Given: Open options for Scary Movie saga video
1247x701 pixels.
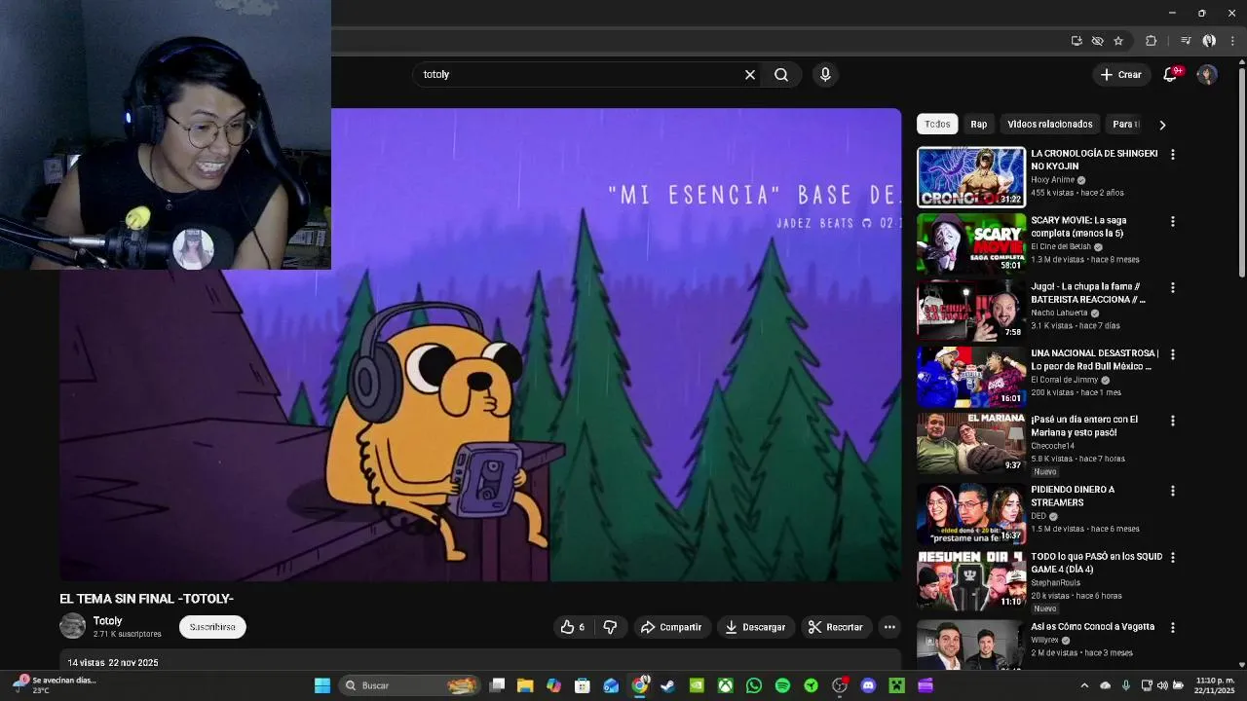Looking at the screenshot, I should [1173, 222].
